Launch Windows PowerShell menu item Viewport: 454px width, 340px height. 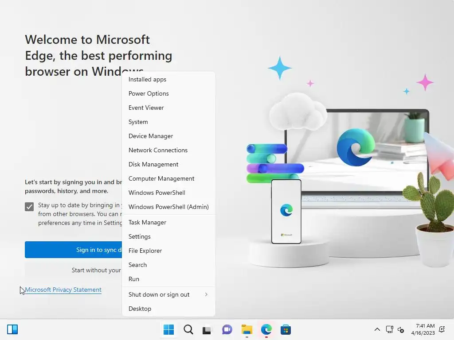168,193
